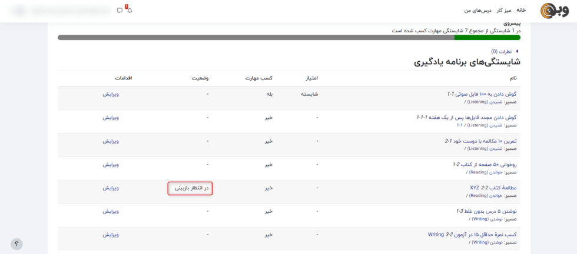Expand the نظرات (0) comments section
The height and width of the screenshot is (254, 577).
505,52
